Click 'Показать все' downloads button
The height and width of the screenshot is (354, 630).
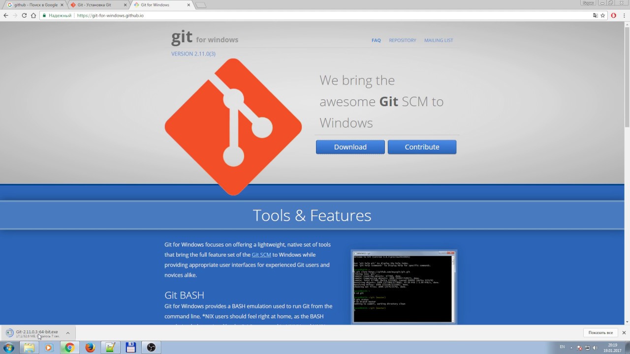600,333
